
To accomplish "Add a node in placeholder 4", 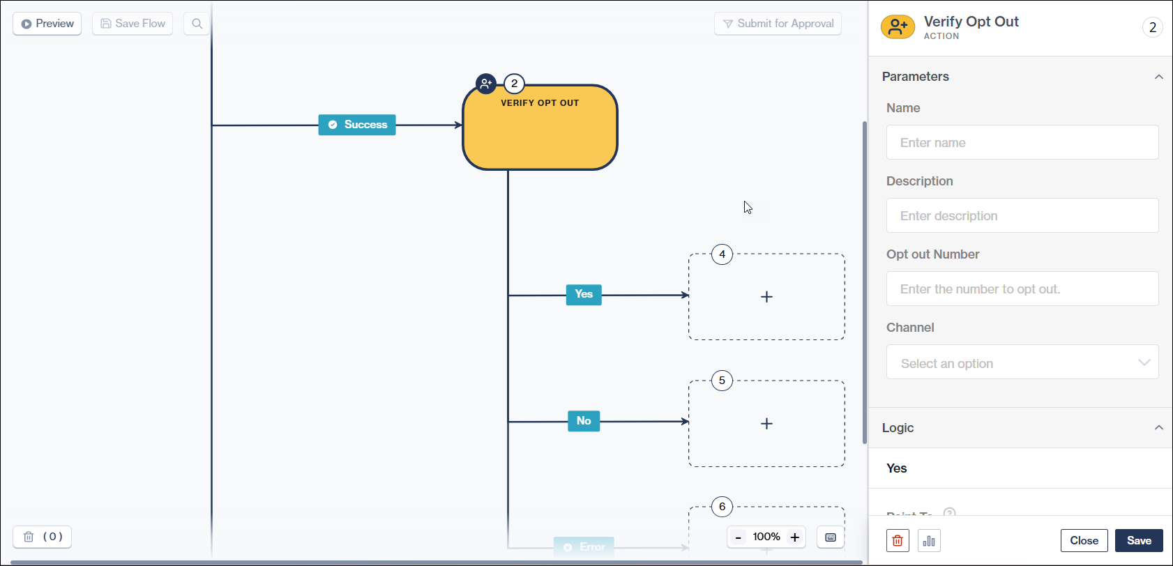I will pyautogui.click(x=766, y=297).
